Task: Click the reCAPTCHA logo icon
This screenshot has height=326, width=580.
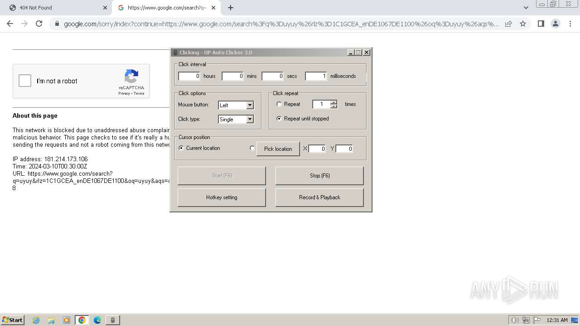Action: tap(131, 77)
